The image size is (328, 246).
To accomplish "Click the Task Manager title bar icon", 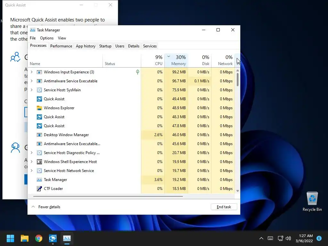I will [33, 30].
